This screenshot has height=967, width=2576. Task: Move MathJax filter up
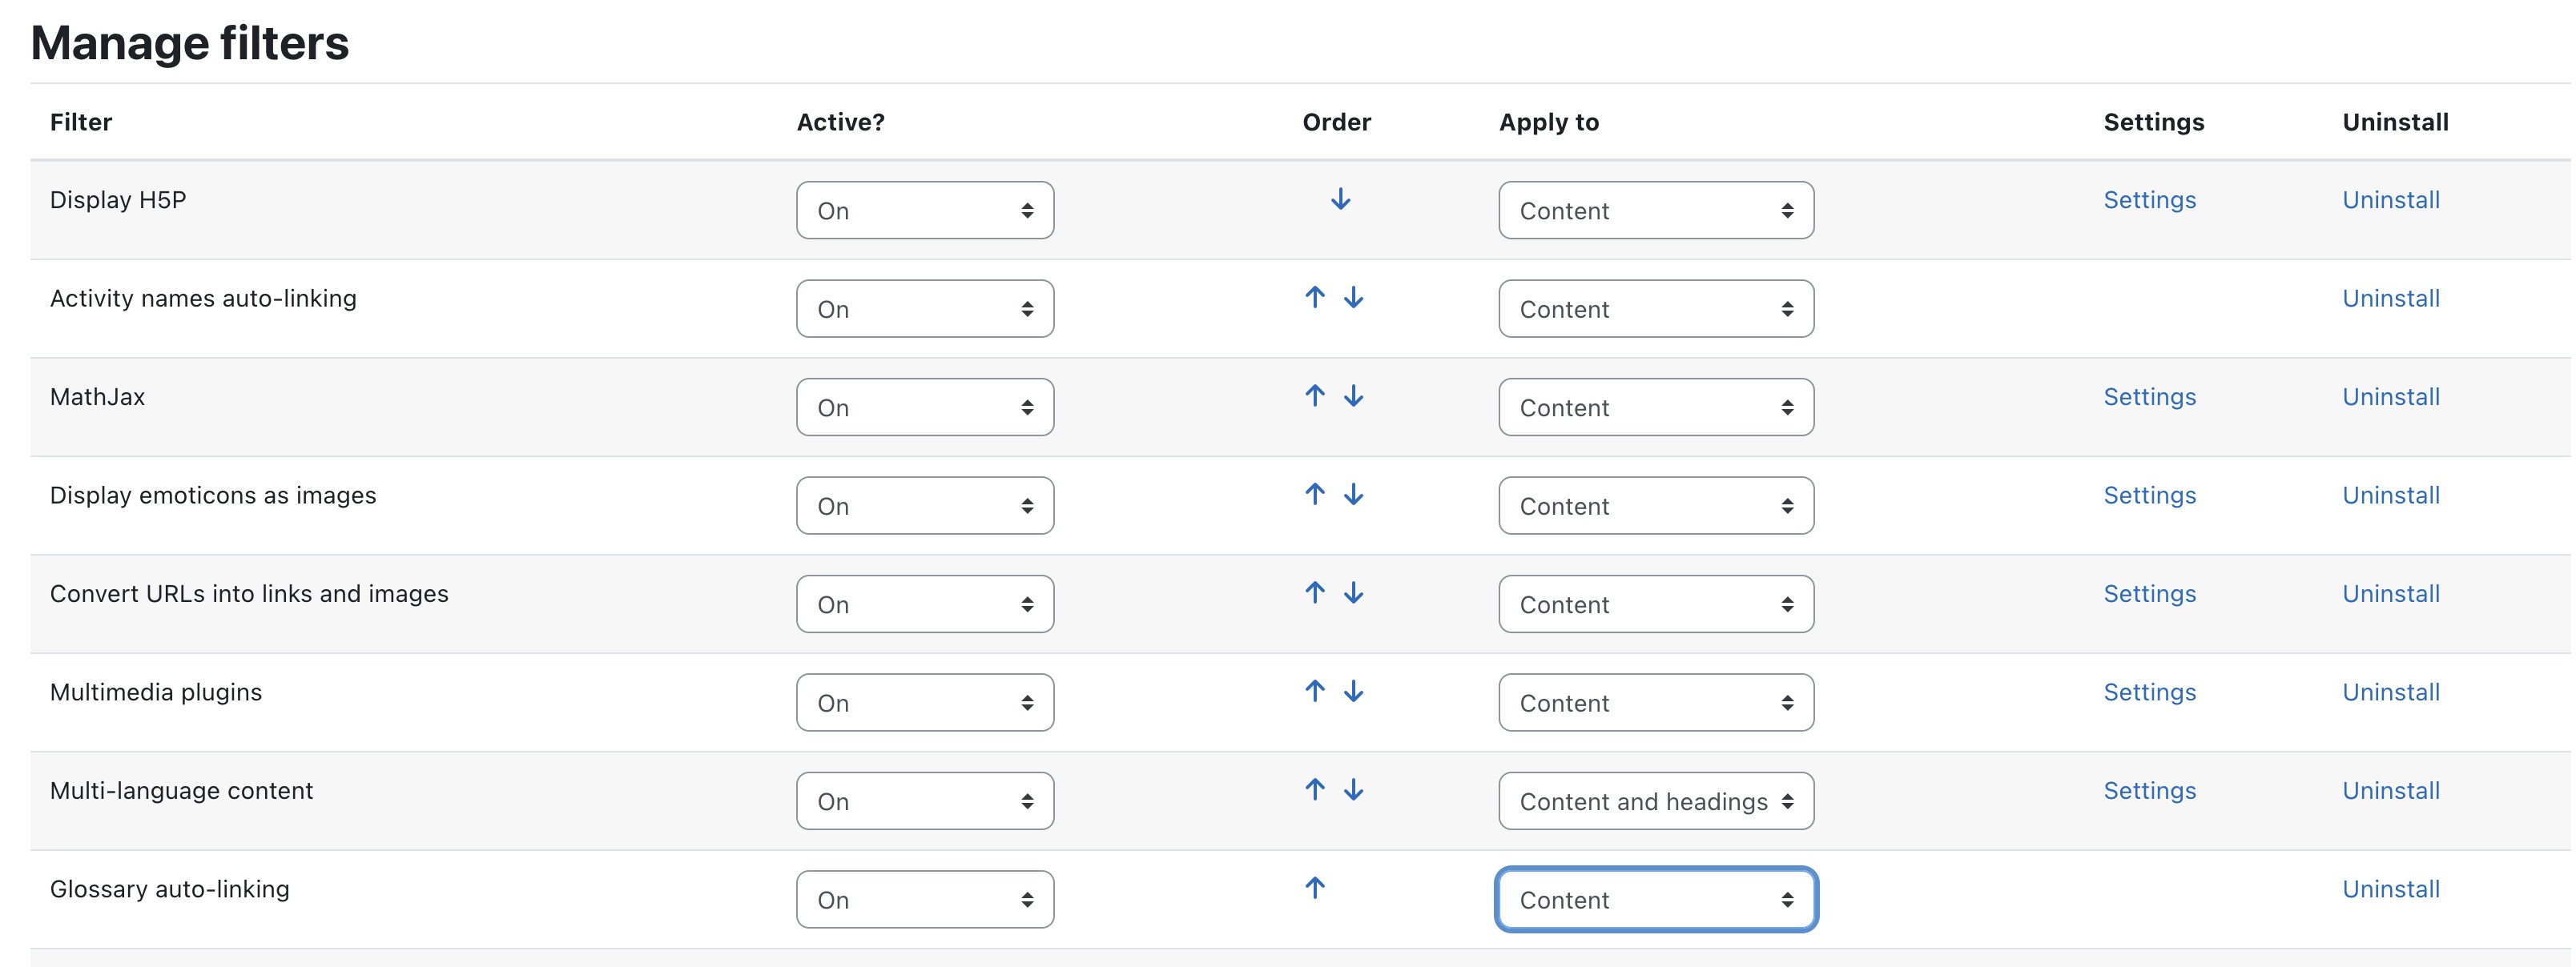[1315, 396]
